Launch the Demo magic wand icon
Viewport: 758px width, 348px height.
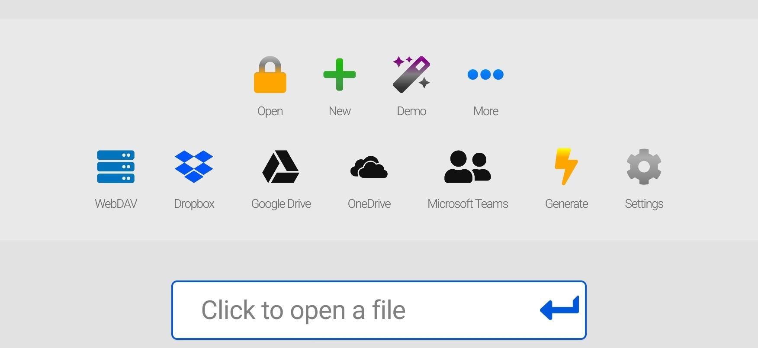tap(411, 74)
